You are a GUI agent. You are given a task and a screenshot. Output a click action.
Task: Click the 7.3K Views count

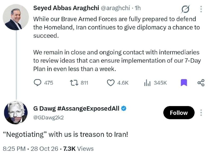[78, 149]
